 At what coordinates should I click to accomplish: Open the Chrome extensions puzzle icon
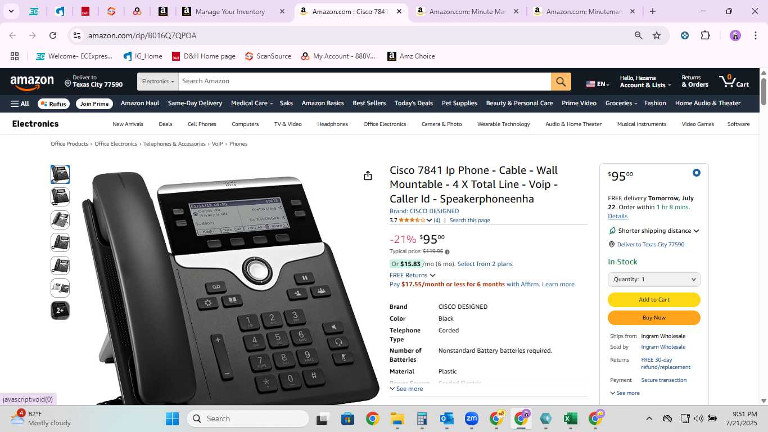tap(705, 35)
